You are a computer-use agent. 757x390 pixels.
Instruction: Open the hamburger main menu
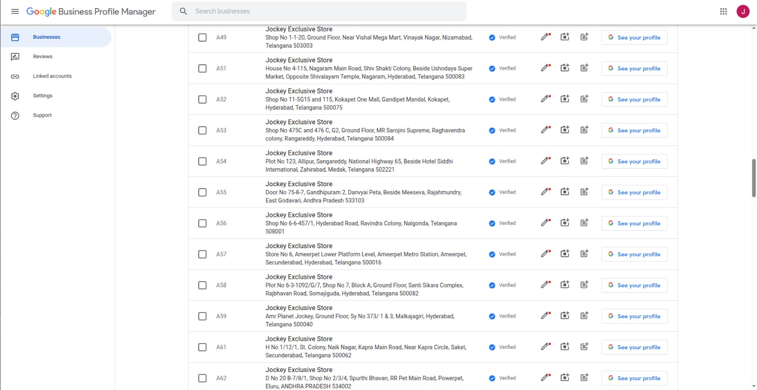point(15,11)
